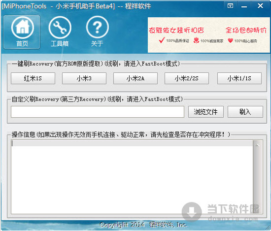Click the log area vertical scrollbar
The image size is (271, 231).
coord(258,177)
